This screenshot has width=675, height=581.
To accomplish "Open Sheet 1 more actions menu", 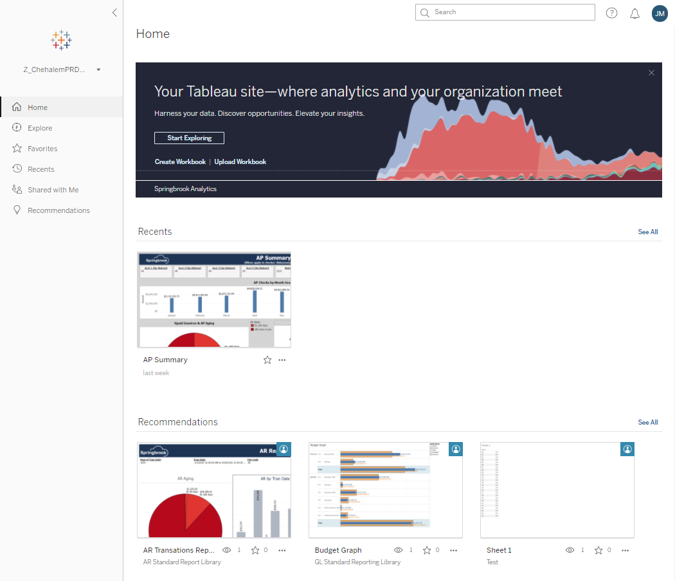I will click(x=625, y=550).
